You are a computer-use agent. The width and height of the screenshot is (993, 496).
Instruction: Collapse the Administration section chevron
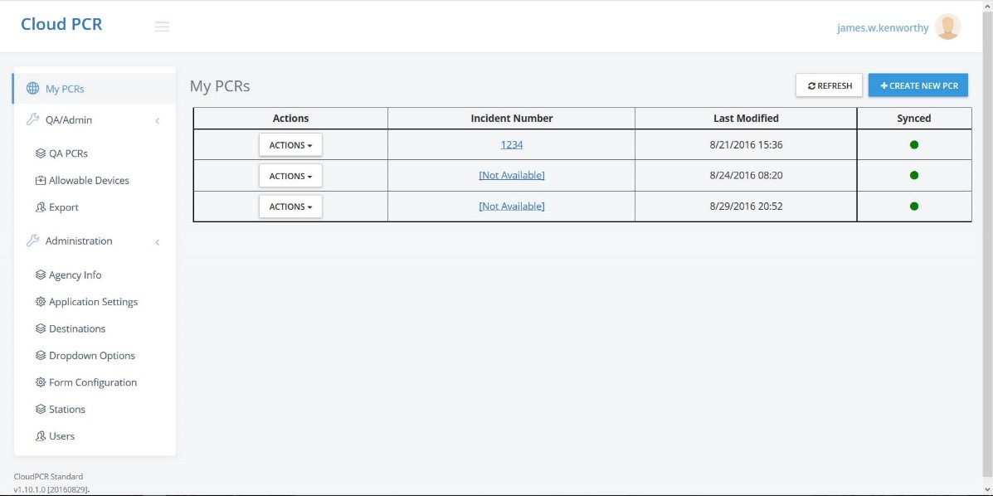coord(157,242)
